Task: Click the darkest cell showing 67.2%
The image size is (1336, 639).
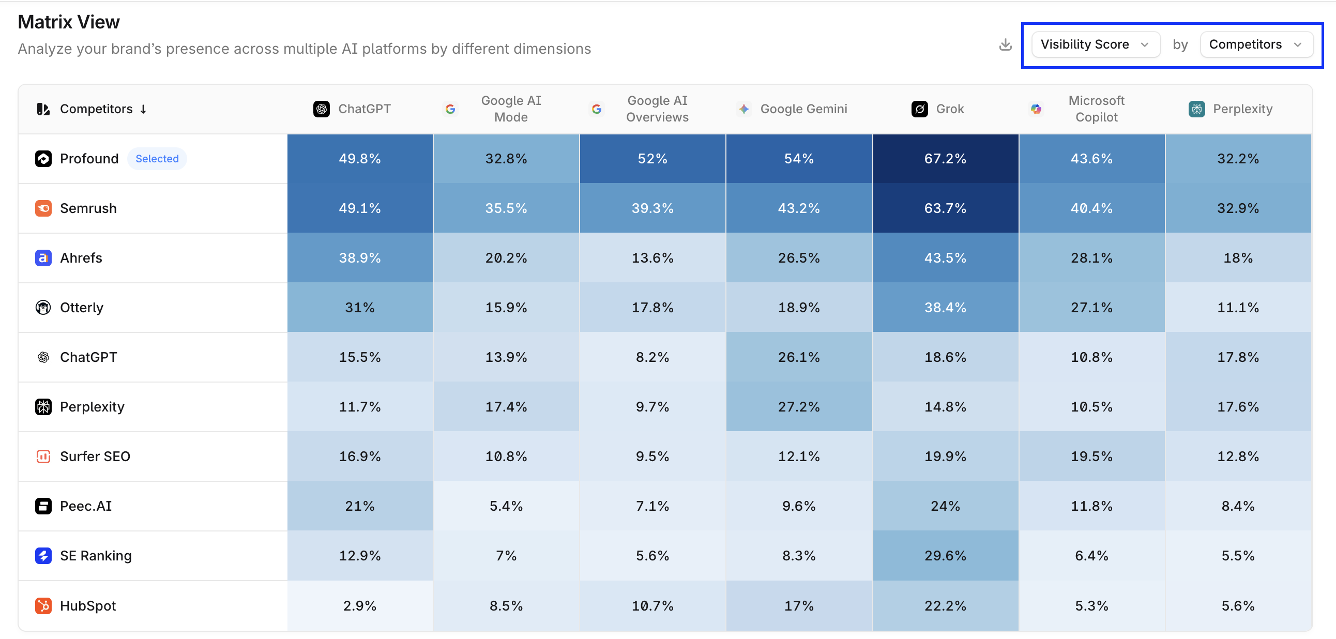Action: click(x=945, y=159)
